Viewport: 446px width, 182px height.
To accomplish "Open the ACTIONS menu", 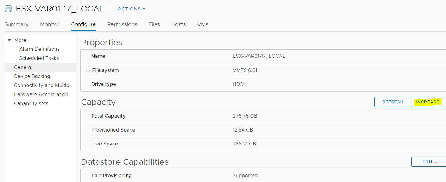I will 131,9.
